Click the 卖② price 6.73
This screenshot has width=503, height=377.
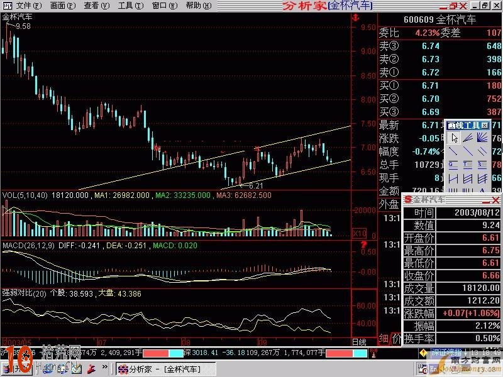[431, 59]
